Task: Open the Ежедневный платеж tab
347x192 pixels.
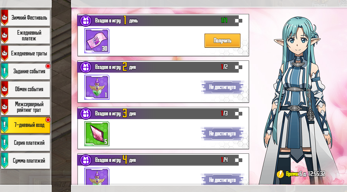Action: click(25, 35)
